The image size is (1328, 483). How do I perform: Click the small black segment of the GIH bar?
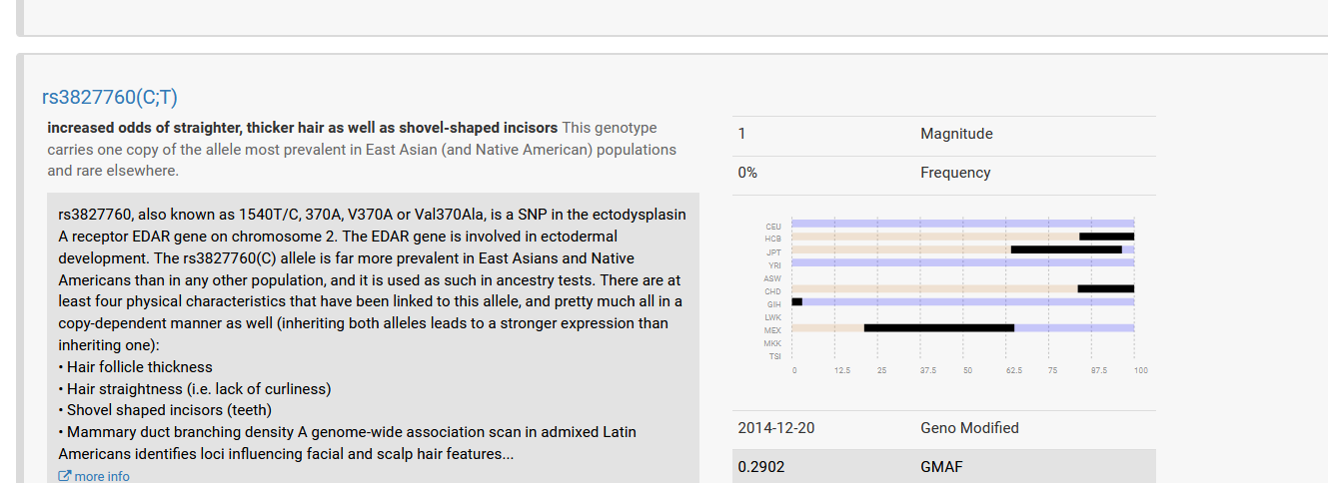(796, 301)
